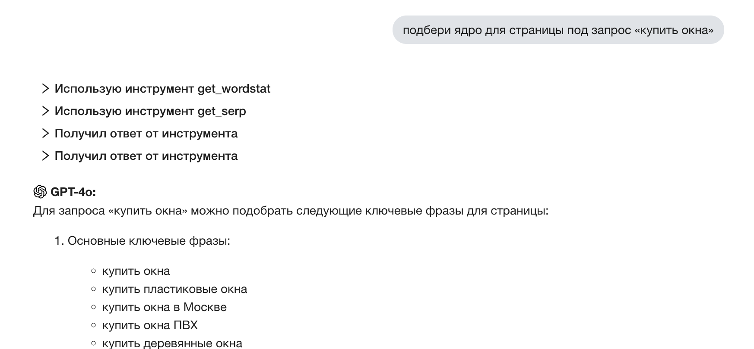Click the 'купить окна' list item

point(136,271)
